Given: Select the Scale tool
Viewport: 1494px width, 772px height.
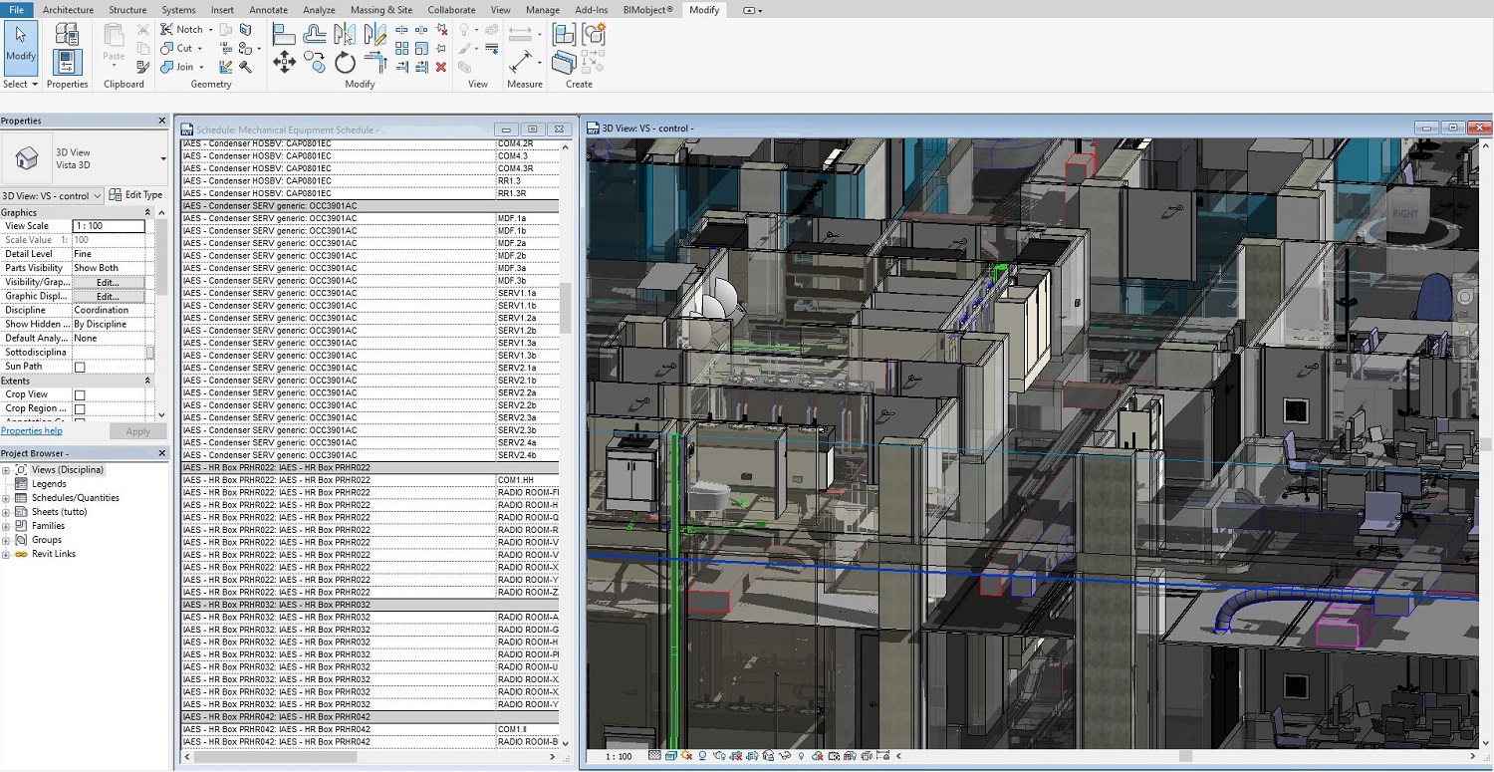Looking at the screenshot, I should [422, 48].
